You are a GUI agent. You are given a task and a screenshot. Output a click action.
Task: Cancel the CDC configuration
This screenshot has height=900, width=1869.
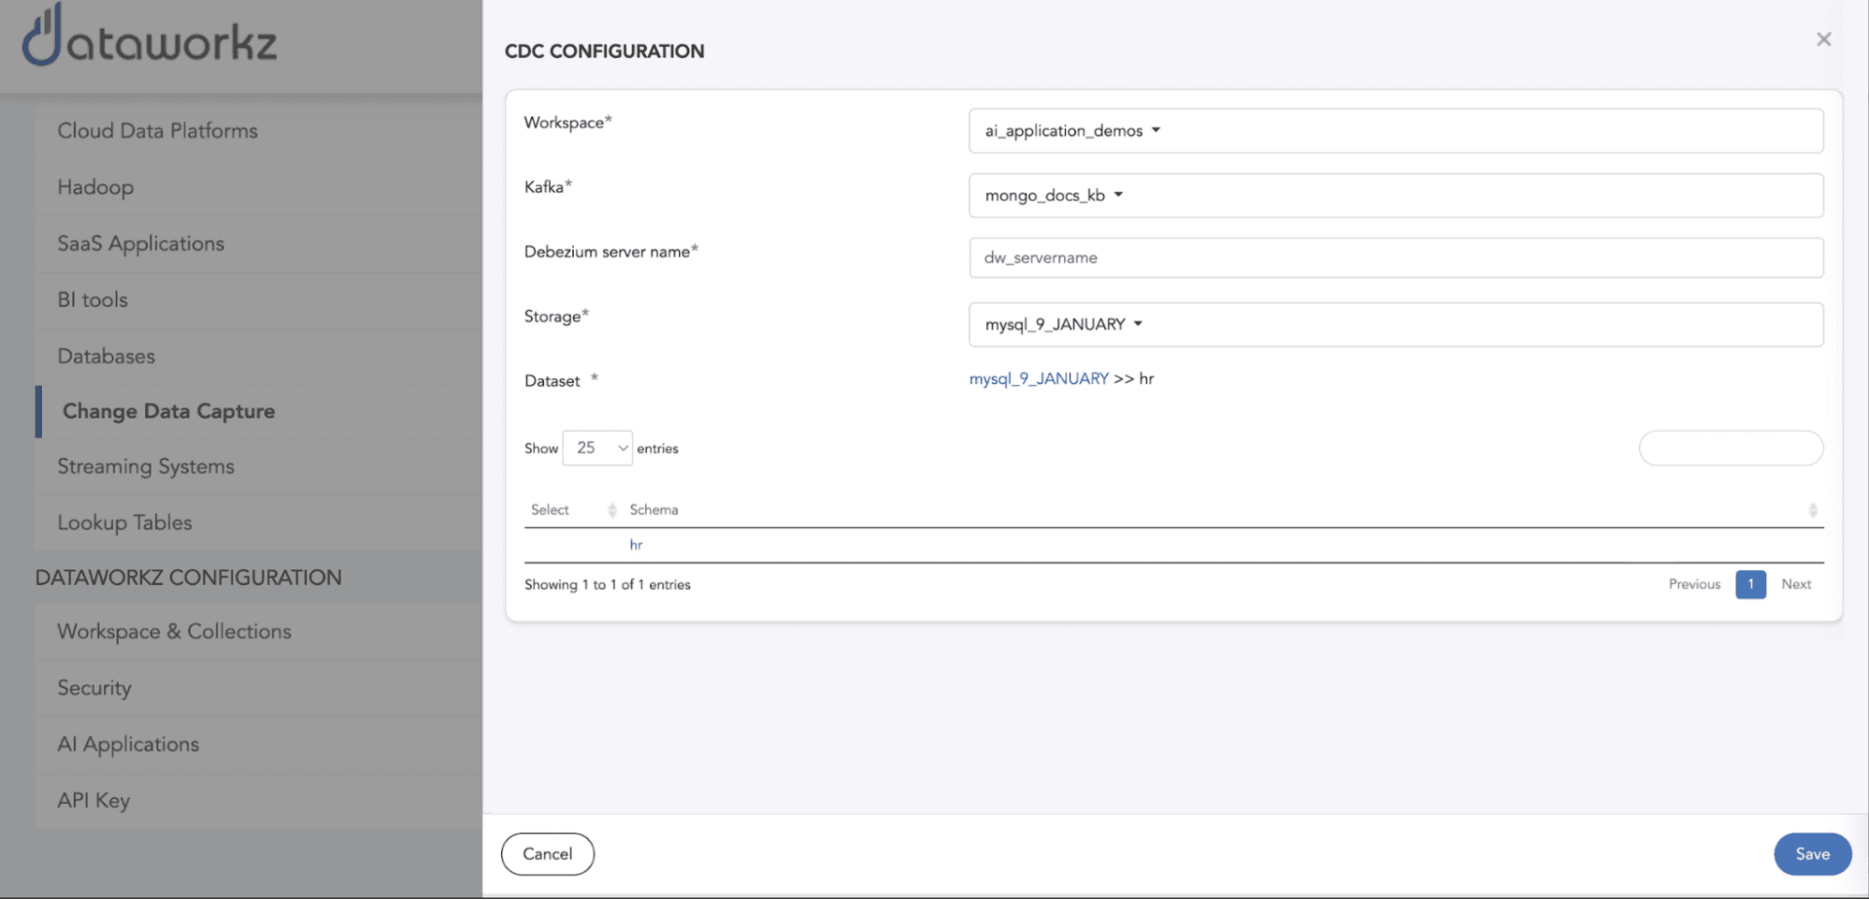click(x=547, y=853)
